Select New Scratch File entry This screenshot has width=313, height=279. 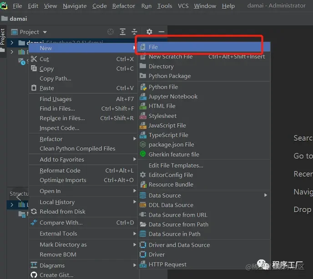click(x=204, y=57)
